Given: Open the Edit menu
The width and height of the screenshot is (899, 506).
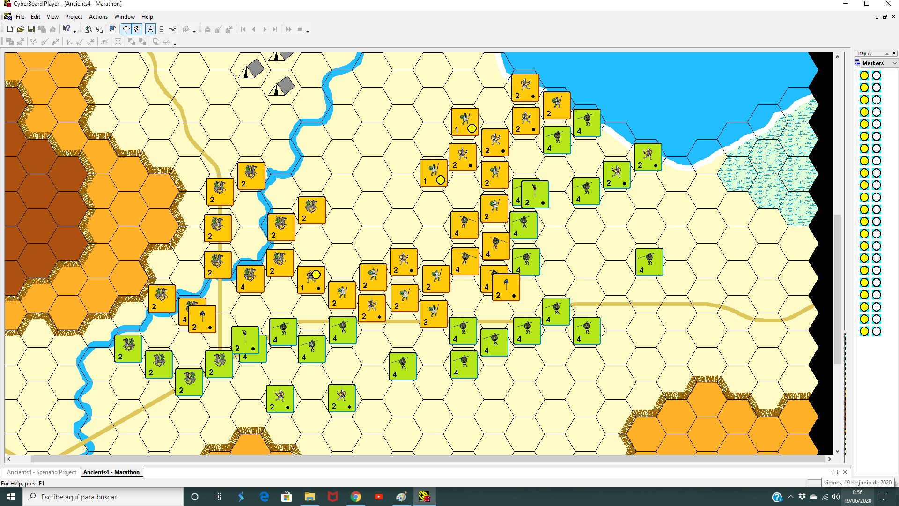Looking at the screenshot, I should [x=36, y=16].
